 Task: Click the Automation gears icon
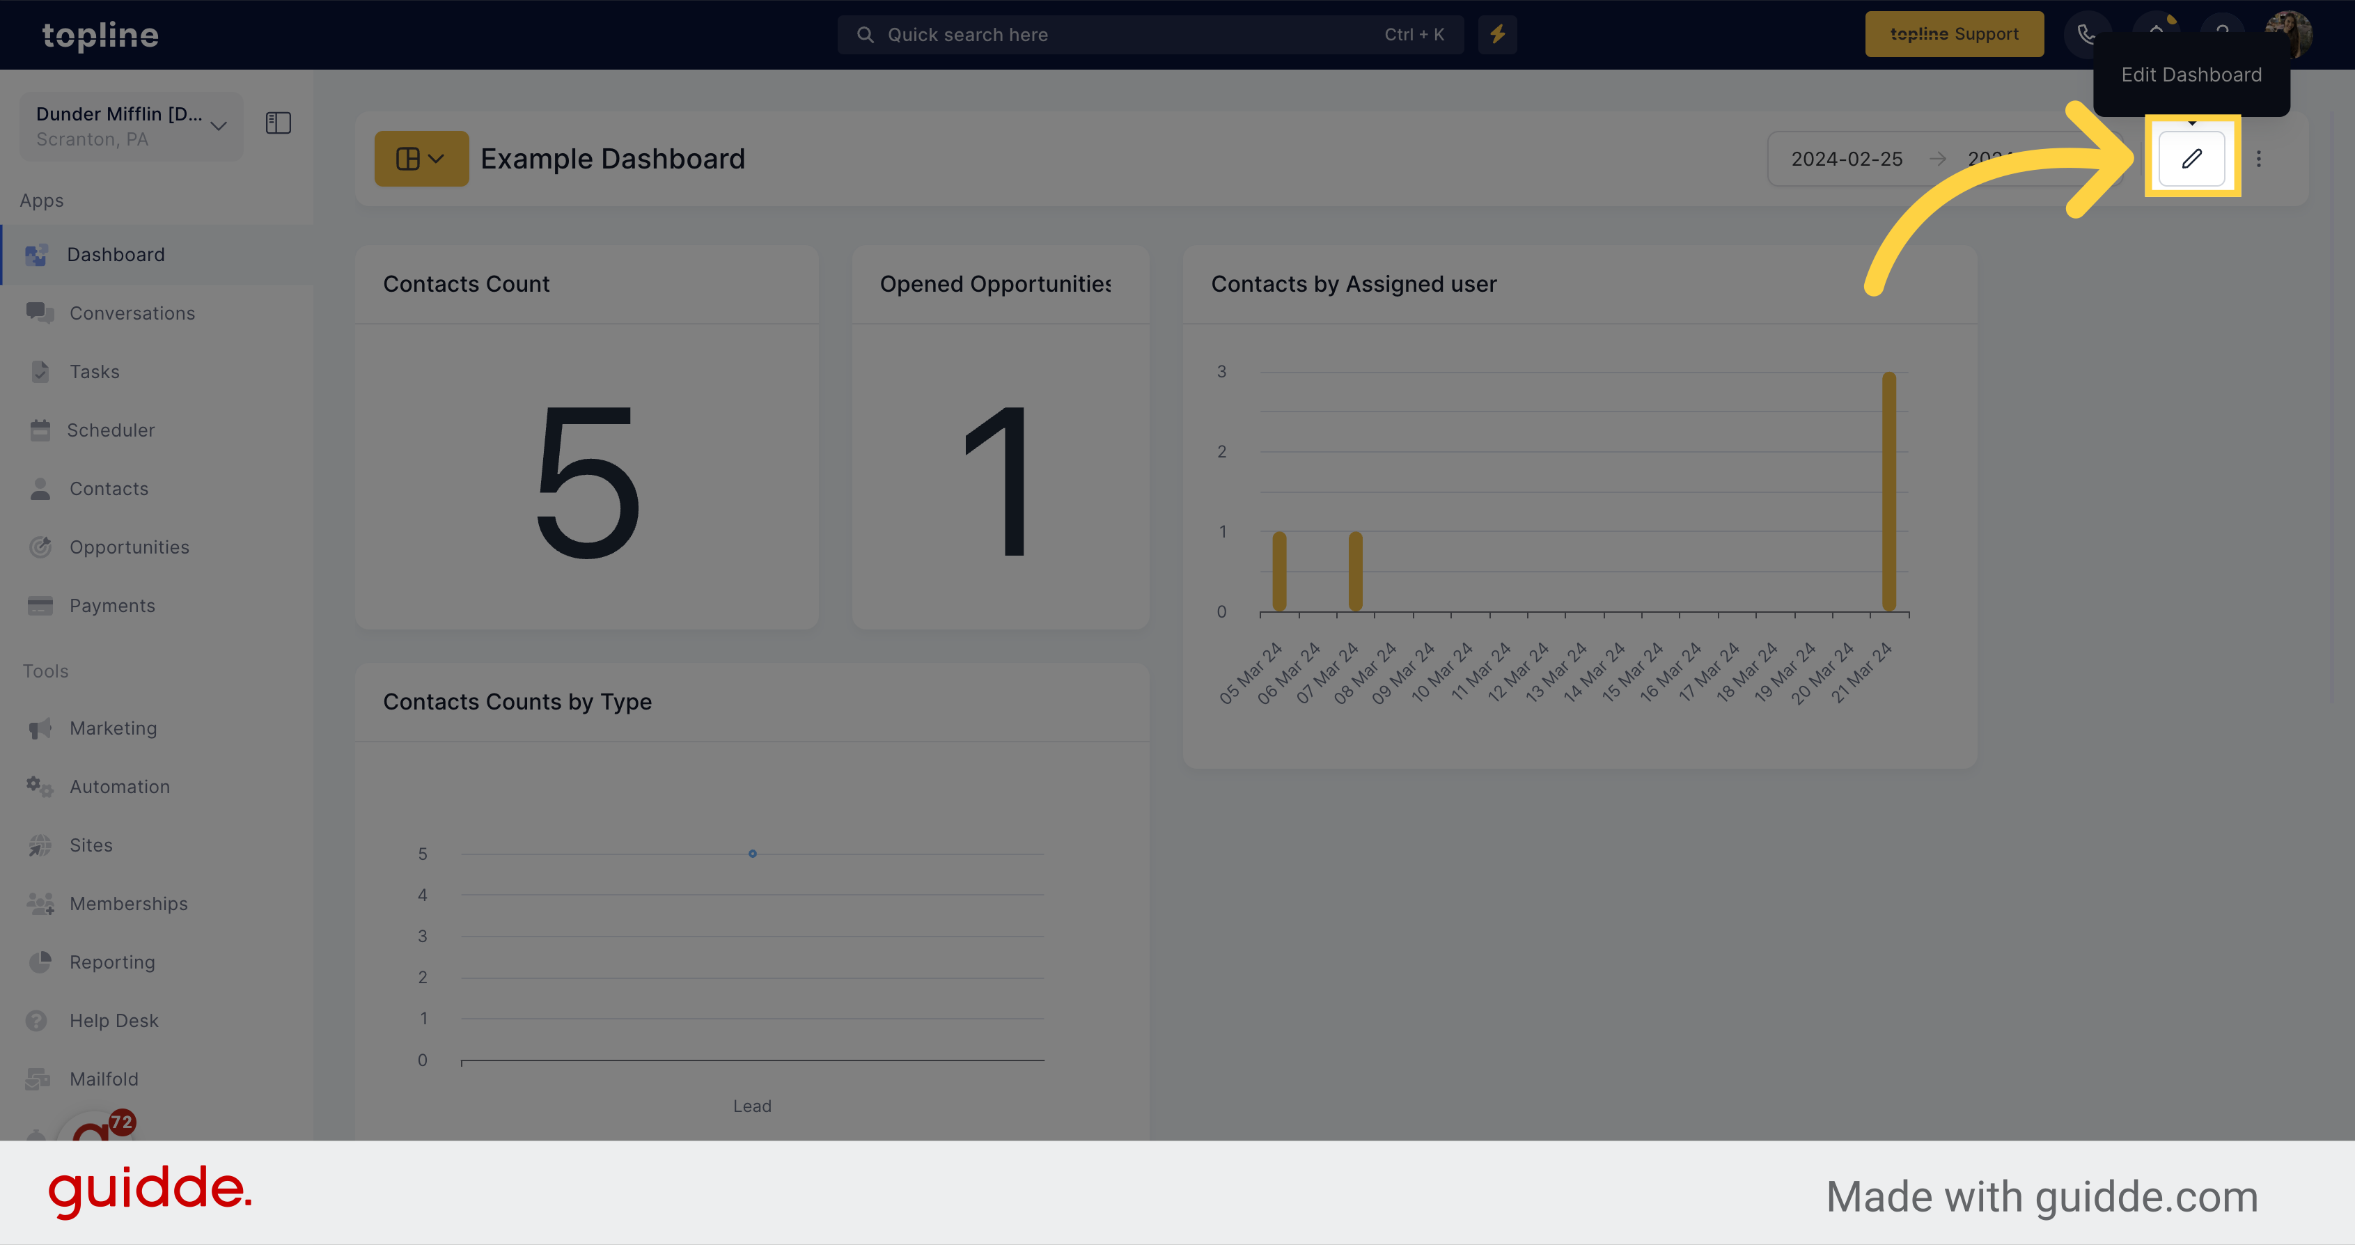[x=39, y=786]
